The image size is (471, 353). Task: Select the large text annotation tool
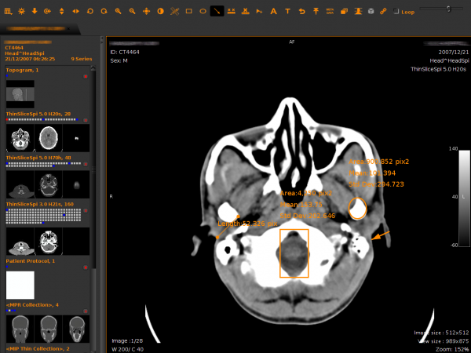[273, 12]
